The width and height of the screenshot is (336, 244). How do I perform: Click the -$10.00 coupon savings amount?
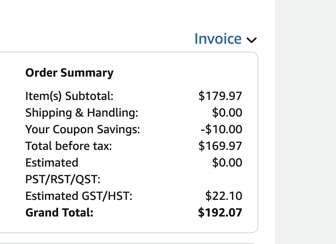point(221,129)
